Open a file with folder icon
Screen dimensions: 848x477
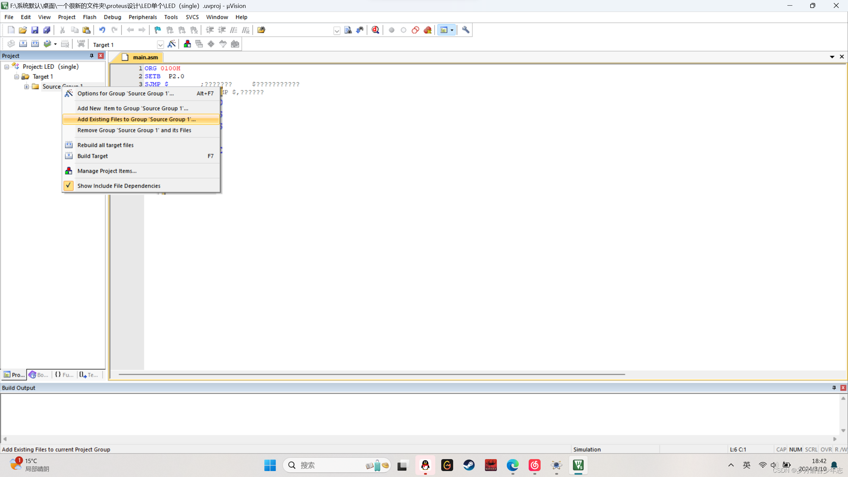pos(23,30)
